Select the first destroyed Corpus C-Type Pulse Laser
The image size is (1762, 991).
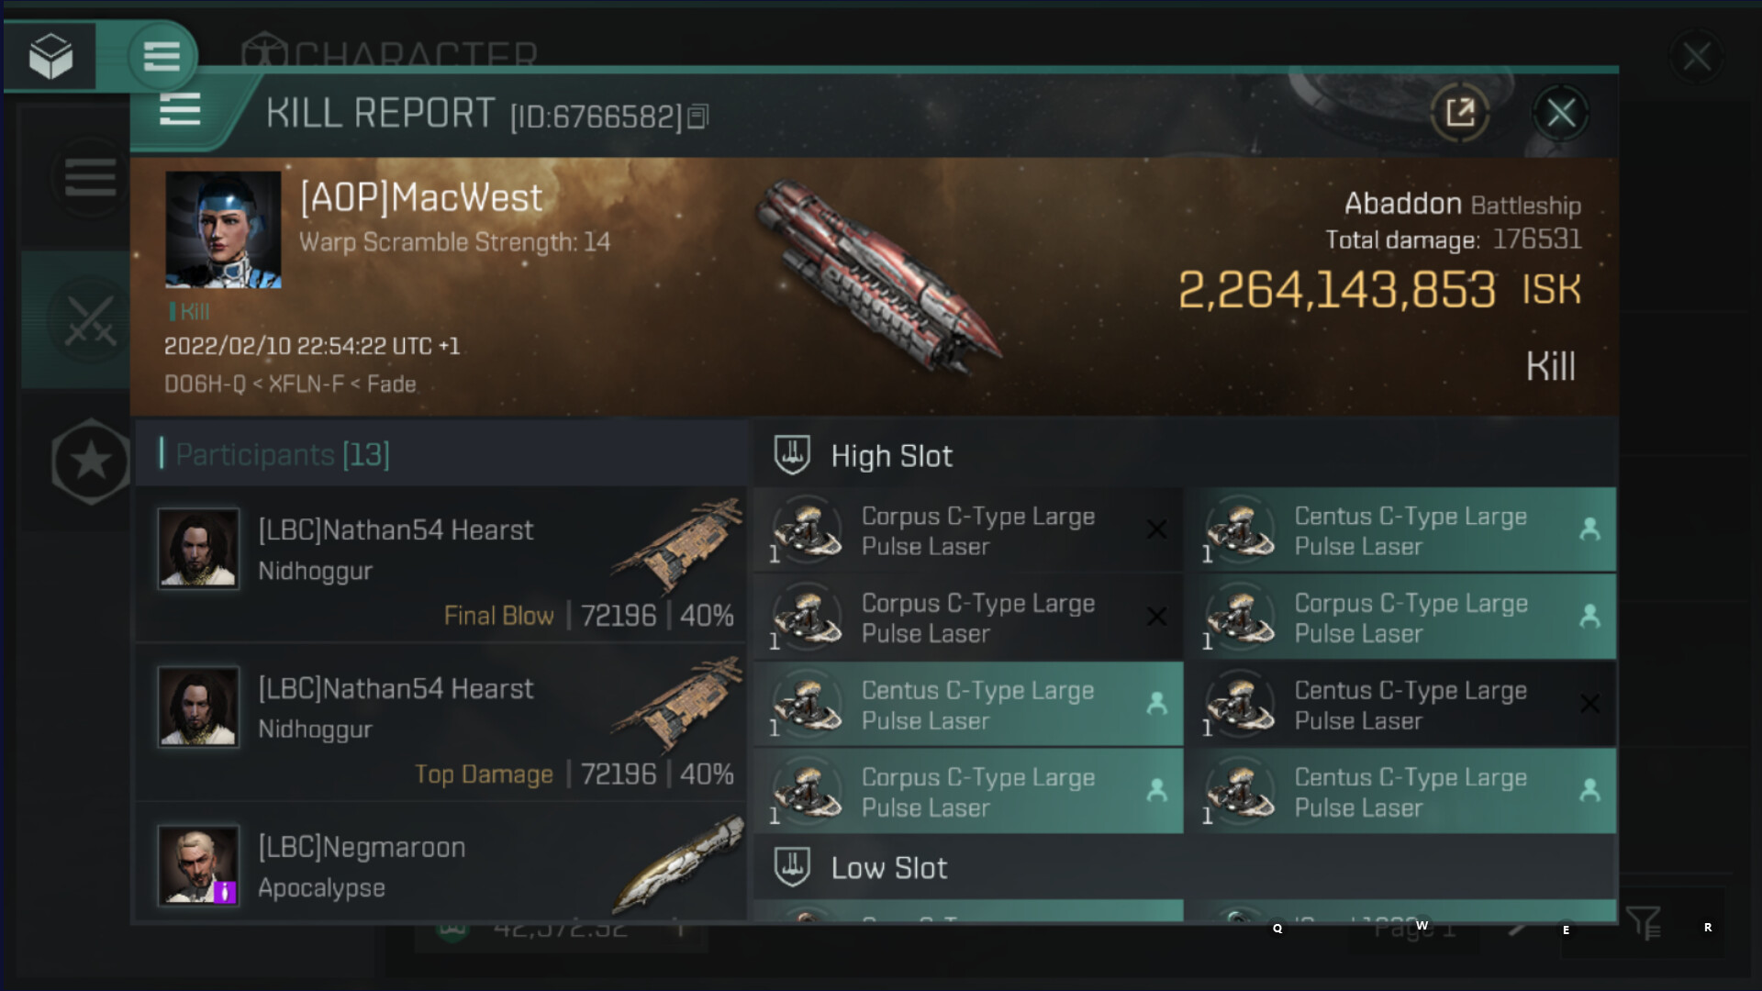coord(968,530)
